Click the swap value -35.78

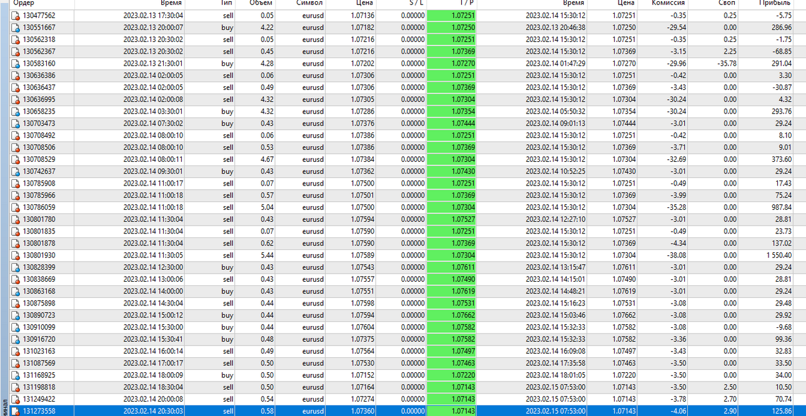click(x=726, y=64)
